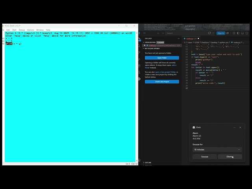This screenshot has width=252, height=189.
Task: Open the snooze duration dropdown
Action: 217,150
